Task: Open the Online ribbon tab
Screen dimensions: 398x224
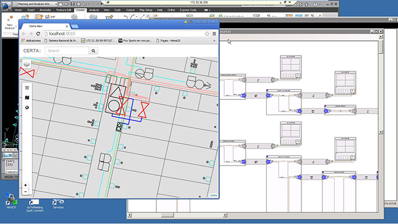Action: [x=171, y=10]
